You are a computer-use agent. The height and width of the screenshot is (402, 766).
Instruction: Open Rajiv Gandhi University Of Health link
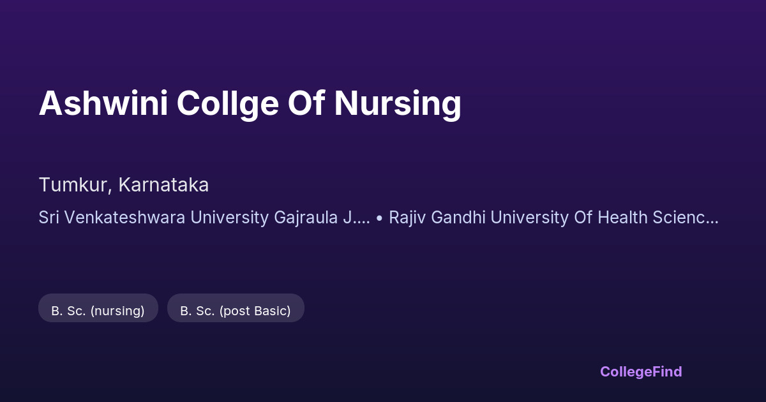(x=553, y=218)
